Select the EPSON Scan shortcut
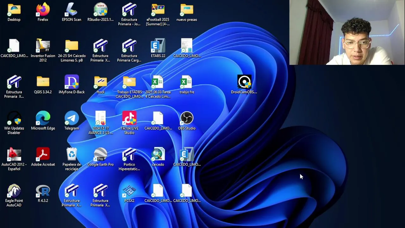This screenshot has width=405, height=228. click(72, 10)
